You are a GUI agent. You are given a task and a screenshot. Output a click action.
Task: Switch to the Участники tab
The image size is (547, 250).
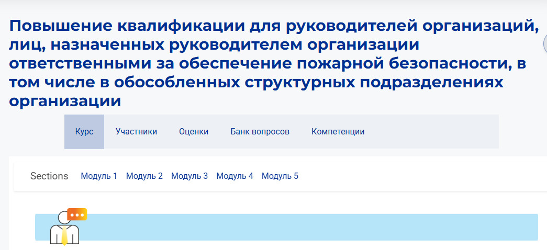click(x=137, y=132)
